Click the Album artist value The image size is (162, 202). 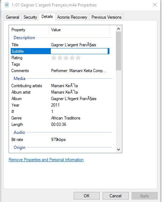(64, 92)
